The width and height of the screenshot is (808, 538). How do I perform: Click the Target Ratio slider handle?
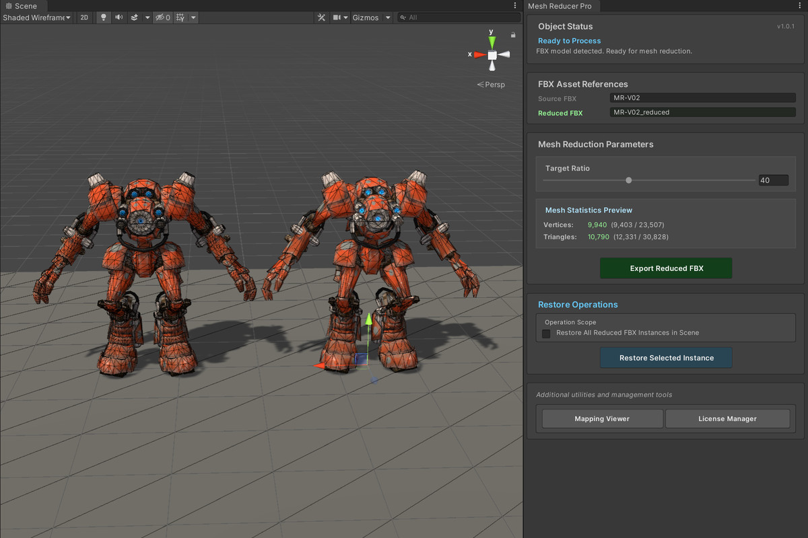[629, 180]
